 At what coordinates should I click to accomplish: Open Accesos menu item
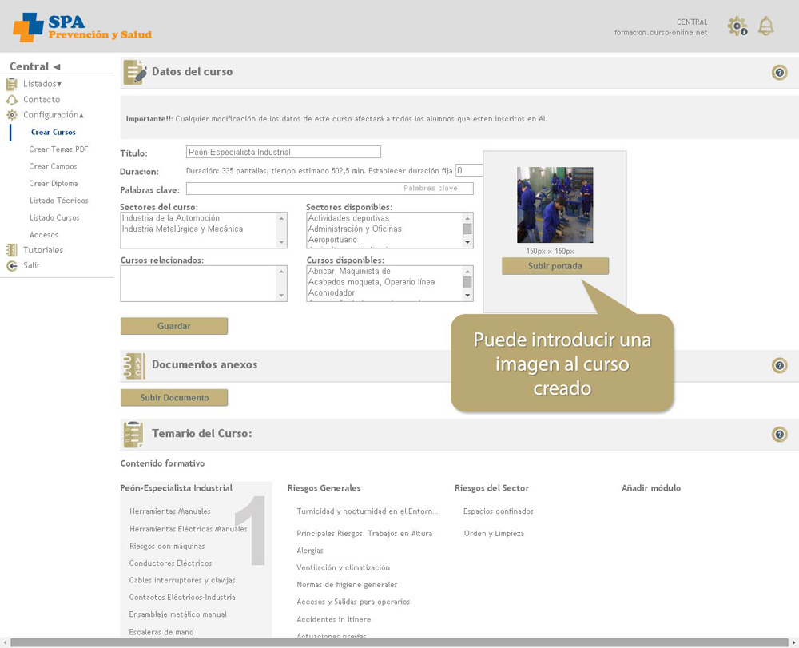pos(44,235)
